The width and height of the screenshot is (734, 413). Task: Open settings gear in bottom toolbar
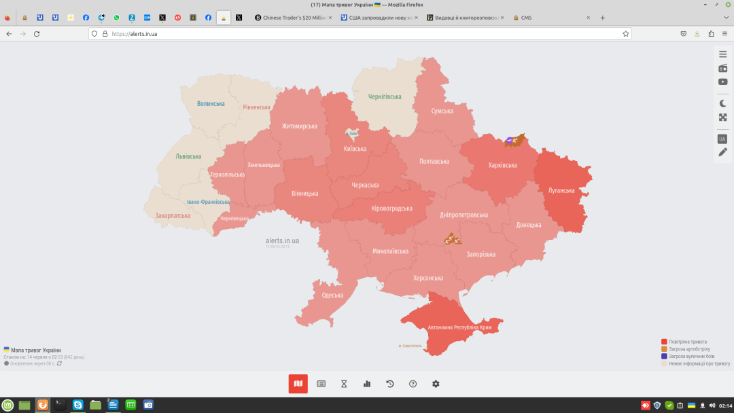pyautogui.click(x=436, y=384)
